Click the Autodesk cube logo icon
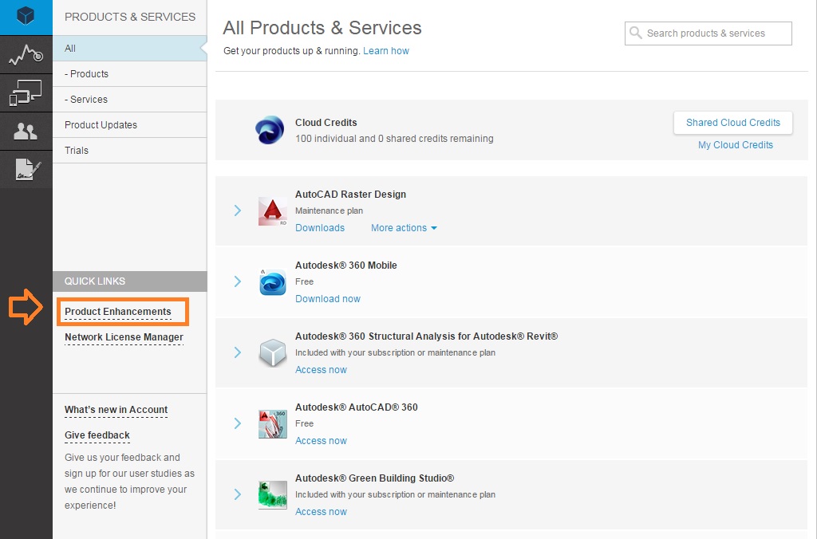 click(x=26, y=17)
